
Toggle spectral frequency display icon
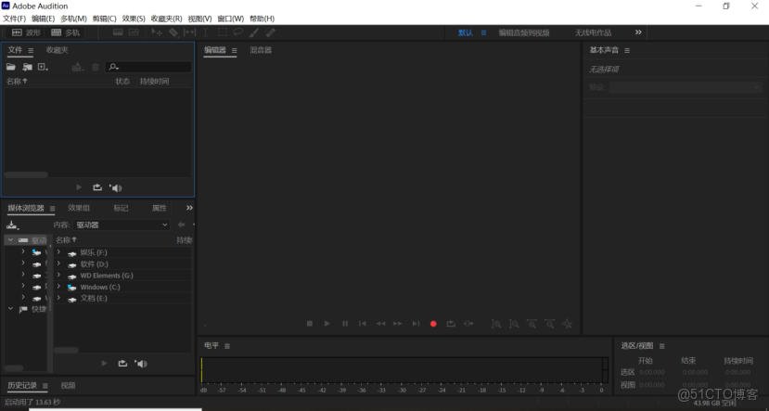click(x=118, y=32)
